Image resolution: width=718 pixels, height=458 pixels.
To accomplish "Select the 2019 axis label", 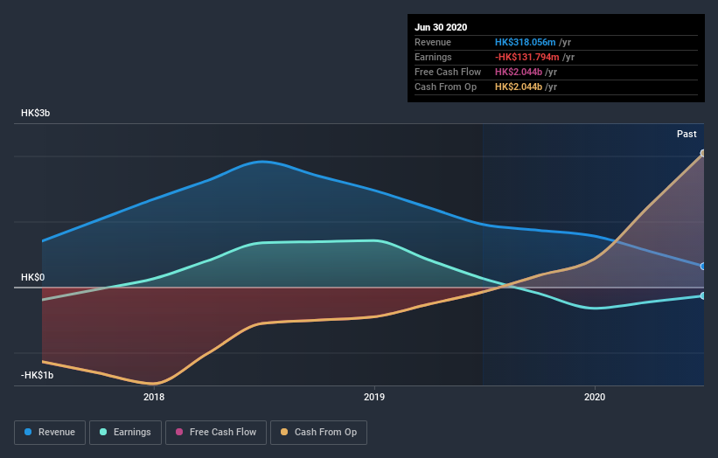I will [x=374, y=397].
